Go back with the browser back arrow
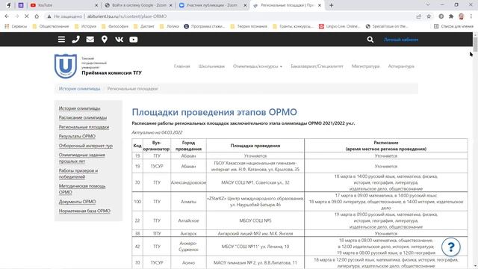 [7, 16]
